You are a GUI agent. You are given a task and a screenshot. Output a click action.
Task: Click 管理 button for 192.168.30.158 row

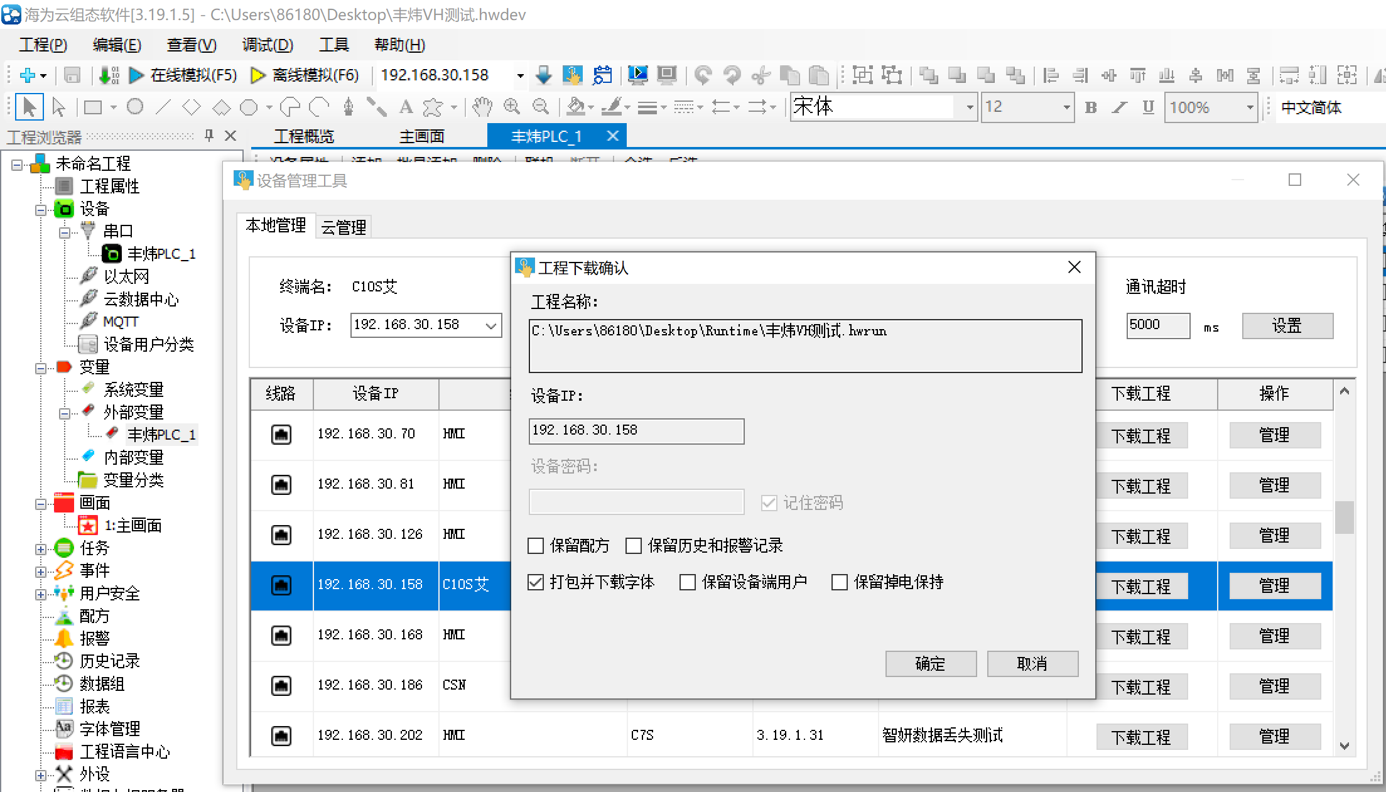coord(1275,586)
